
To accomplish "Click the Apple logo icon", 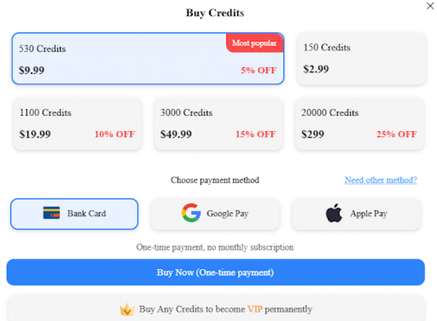I will point(334,213).
